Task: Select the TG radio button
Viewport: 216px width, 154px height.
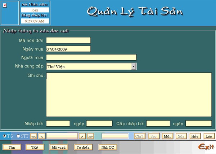Action: coord(5,136)
